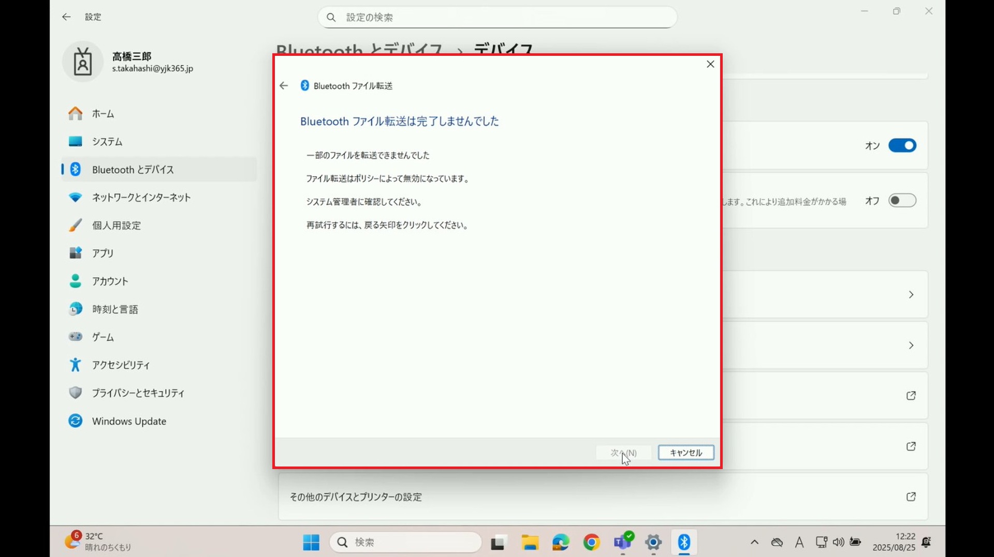Image resolution: width=994 pixels, height=557 pixels.
Task: Enable the オフ metered connection switch
Action: (902, 201)
